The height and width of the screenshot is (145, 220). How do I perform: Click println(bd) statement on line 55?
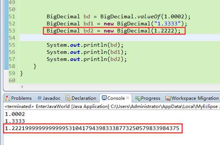point(85,45)
